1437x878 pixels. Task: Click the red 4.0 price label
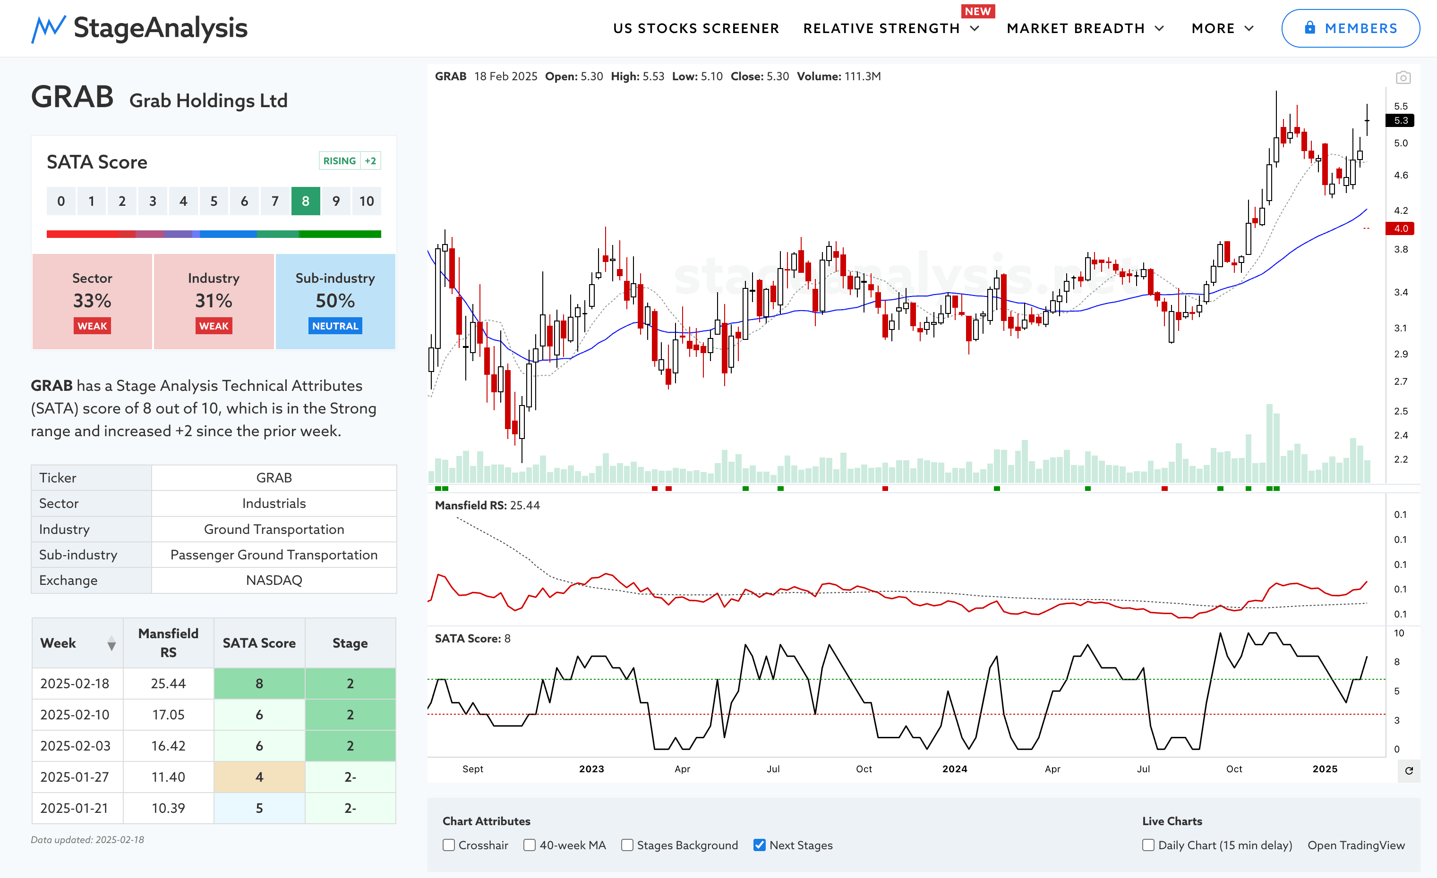(x=1400, y=228)
